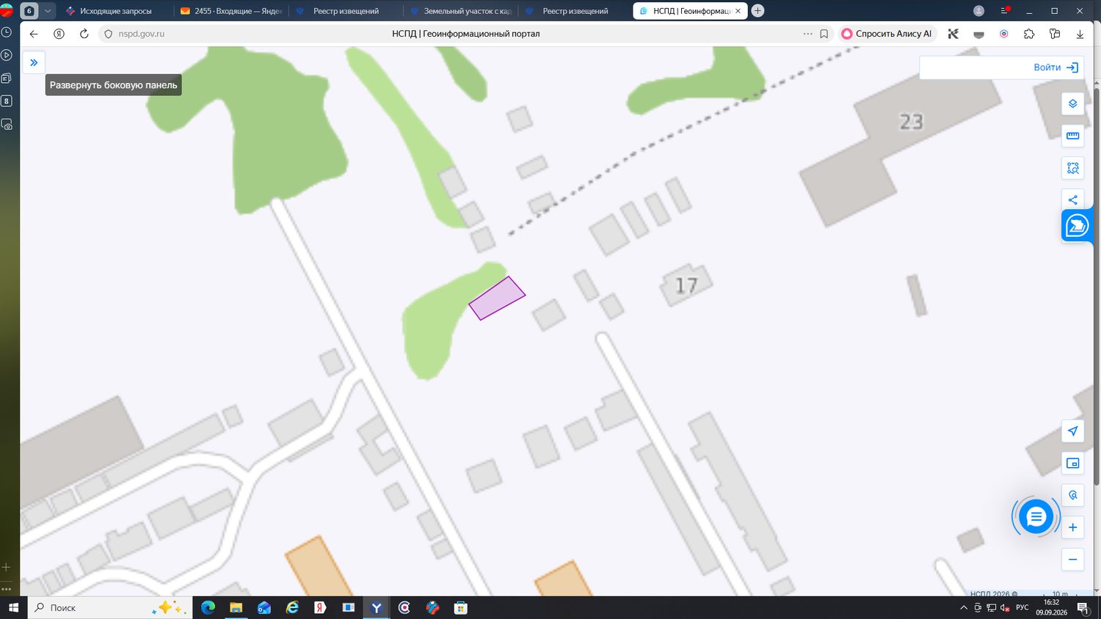Go back to previous page

point(34,34)
